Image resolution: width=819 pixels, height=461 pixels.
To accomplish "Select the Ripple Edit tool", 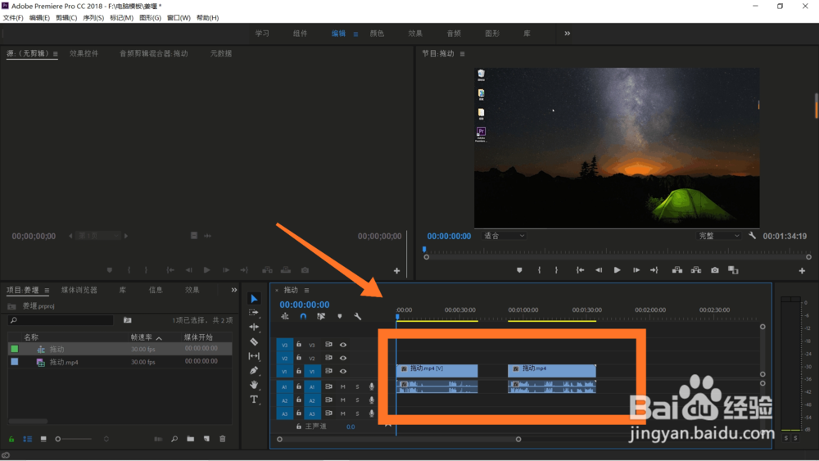I will pos(254,327).
